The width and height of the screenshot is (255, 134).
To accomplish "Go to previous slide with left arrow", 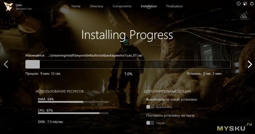I will 5,64.
